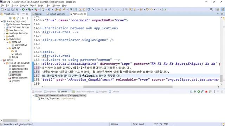Collapse the Practice_Chap01(test) project node
Image resolution: width=225 pixels, height=126 pixels.
tap(2, 21)
